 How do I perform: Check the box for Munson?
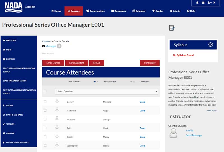click(x=45, y=119)
